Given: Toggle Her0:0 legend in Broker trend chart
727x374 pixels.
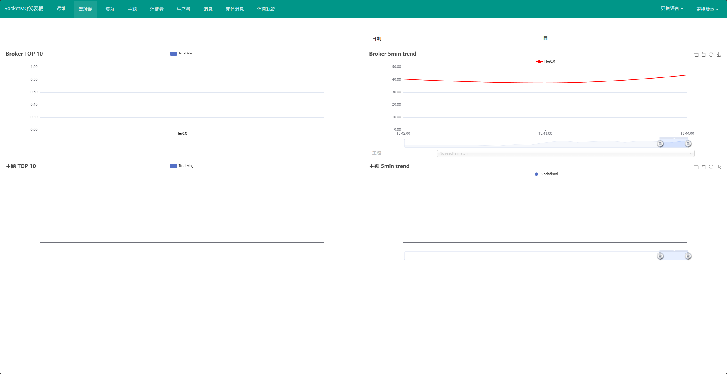Looking at the screenshot, I should coord(545,61).
